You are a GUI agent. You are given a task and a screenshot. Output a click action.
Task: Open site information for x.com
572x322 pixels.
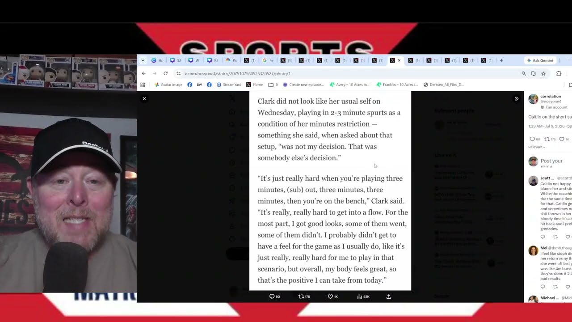(x=178, y=73)
